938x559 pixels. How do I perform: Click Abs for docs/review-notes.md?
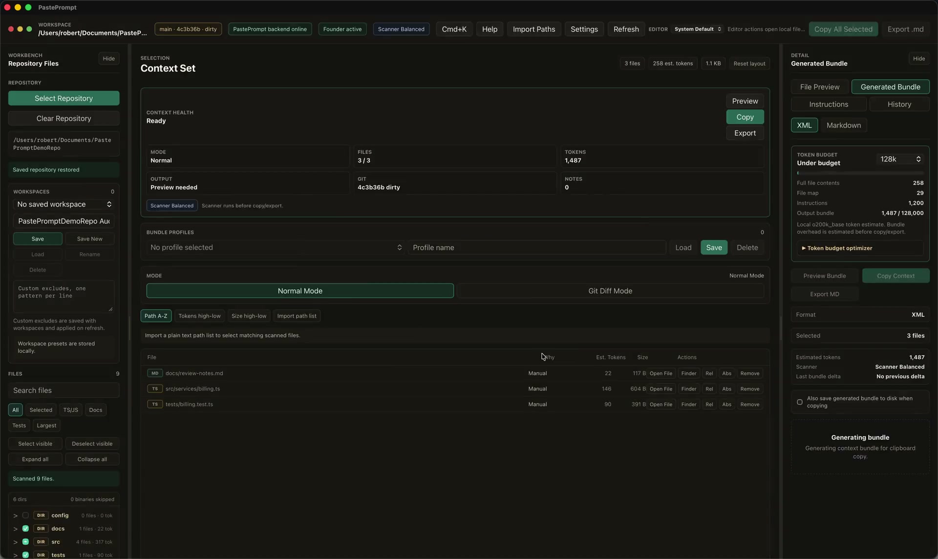click(x=726, y=373)
